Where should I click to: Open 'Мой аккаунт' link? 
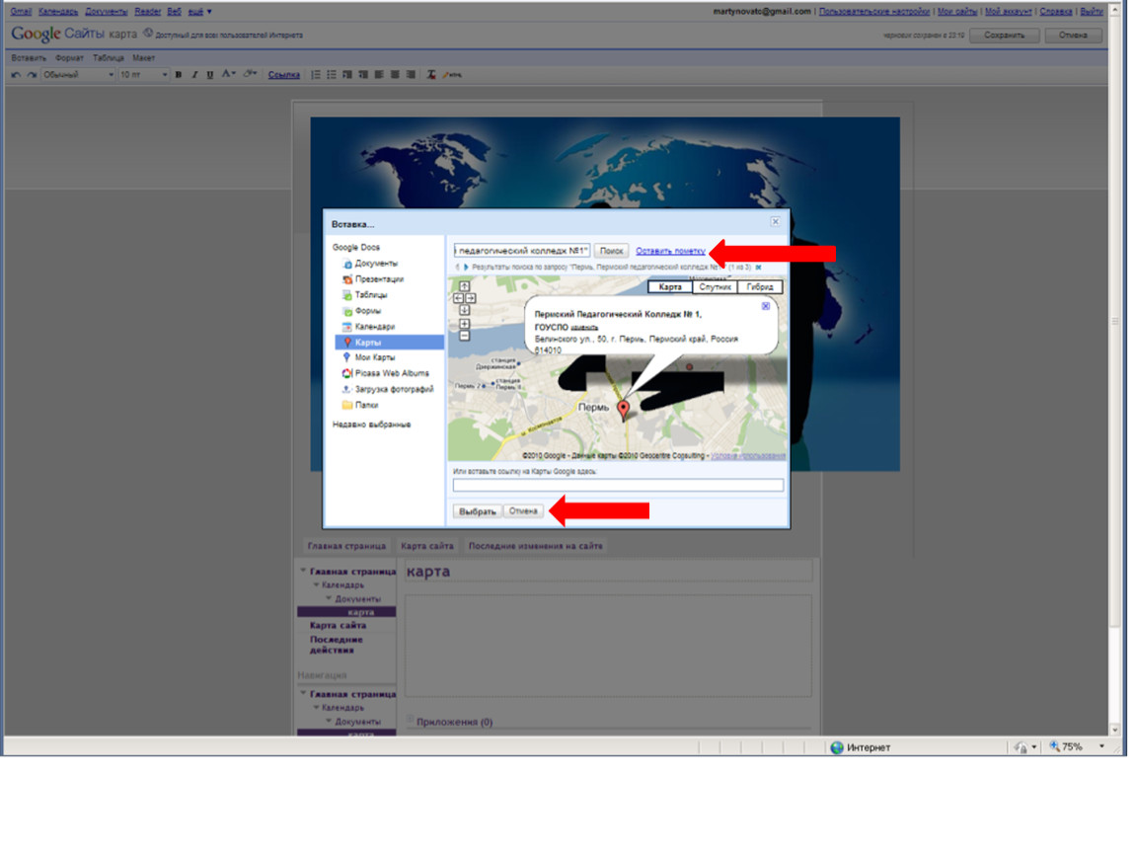1009,12
